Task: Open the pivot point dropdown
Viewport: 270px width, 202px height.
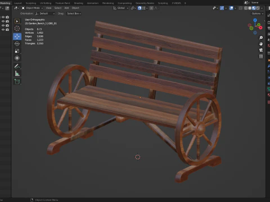Action: pyautogui.click(x=133, y=8)
